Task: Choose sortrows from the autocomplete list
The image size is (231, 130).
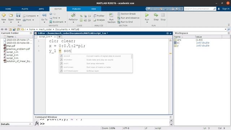Action: (x=95, y=67)
